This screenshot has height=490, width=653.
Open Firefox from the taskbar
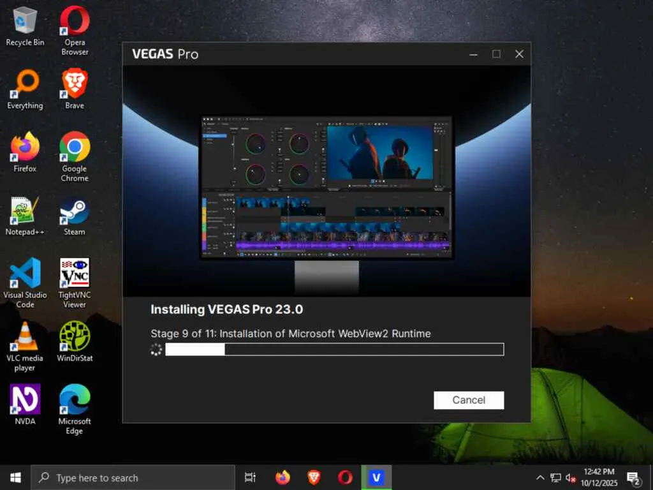click(282, 477)
